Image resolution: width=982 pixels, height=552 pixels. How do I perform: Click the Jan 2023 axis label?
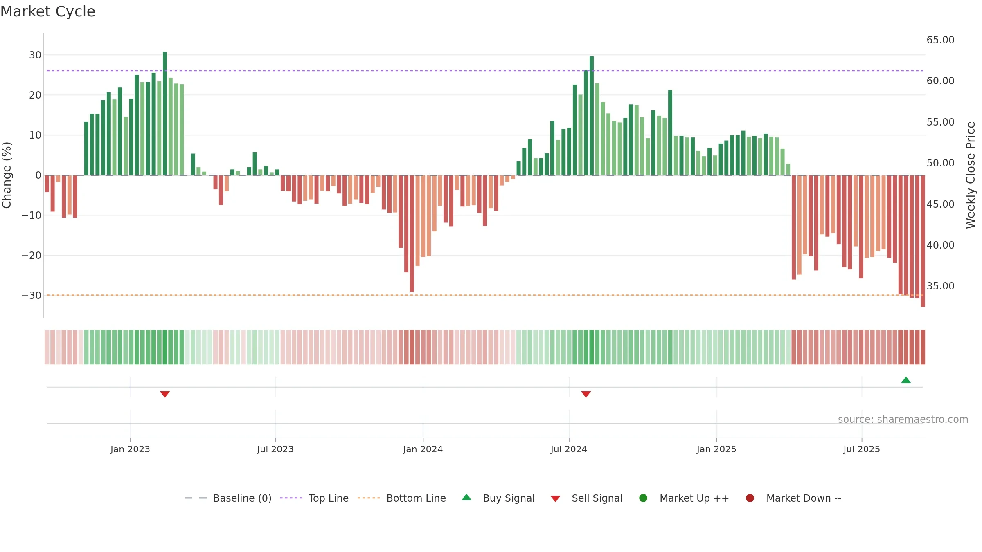coord(130,449)
